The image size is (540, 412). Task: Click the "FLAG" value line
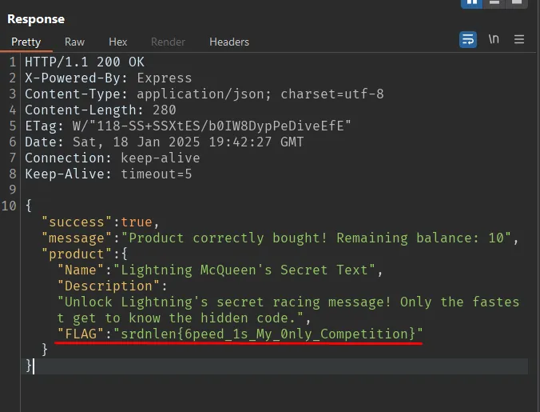tap(240, 334)
